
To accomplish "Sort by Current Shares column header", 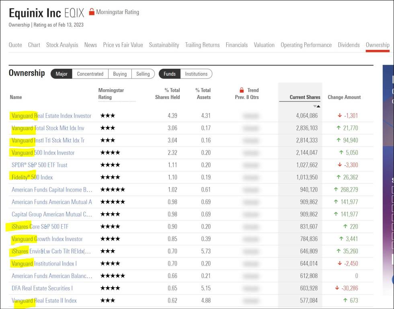I will [305, 97].
